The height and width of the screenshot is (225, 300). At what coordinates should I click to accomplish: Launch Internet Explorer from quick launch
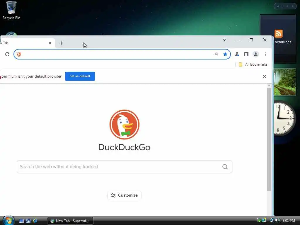click(x=35, y=221)
